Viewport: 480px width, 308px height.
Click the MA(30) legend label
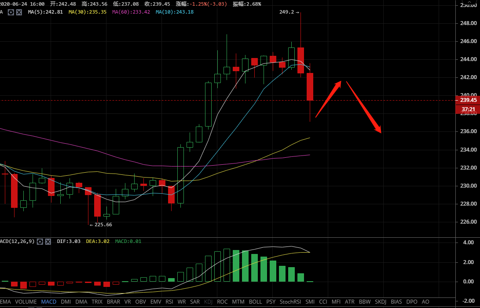coord(88,12)
